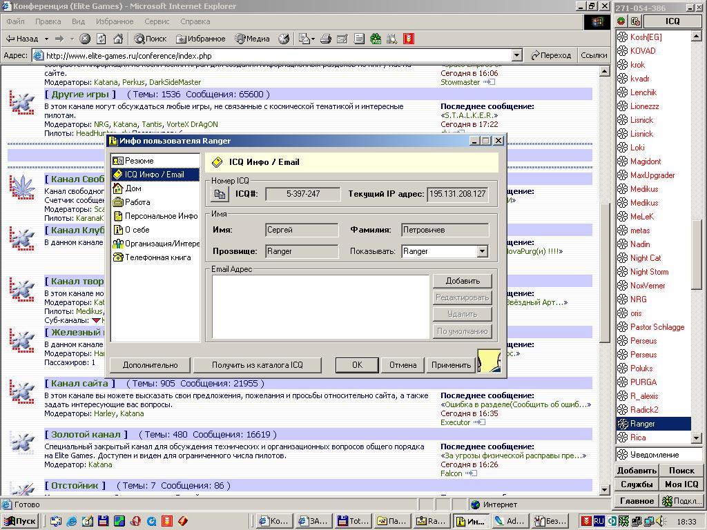Open the Сервис menu
Screen dimensions: 707x530
(157, 21)
